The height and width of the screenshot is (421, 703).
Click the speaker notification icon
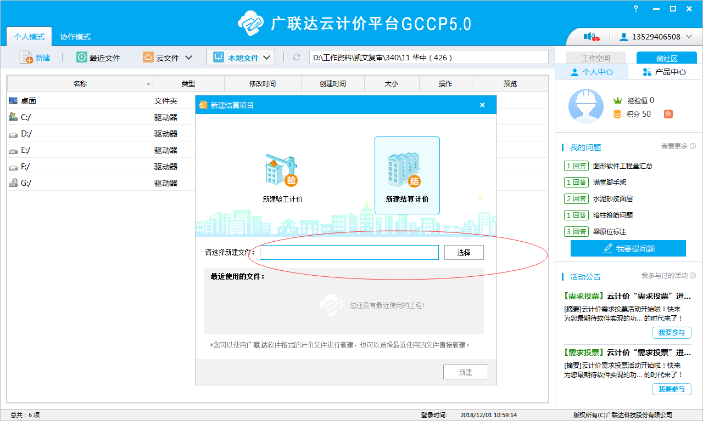(x=590, y=37)
